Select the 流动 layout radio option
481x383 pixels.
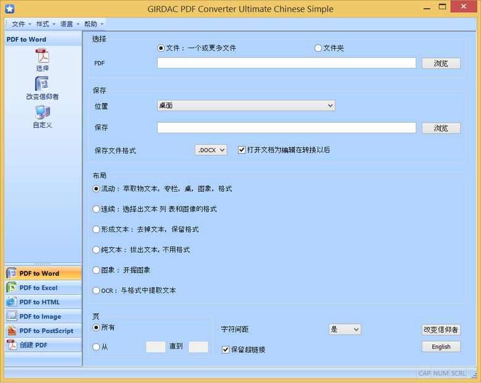point(162,189)
